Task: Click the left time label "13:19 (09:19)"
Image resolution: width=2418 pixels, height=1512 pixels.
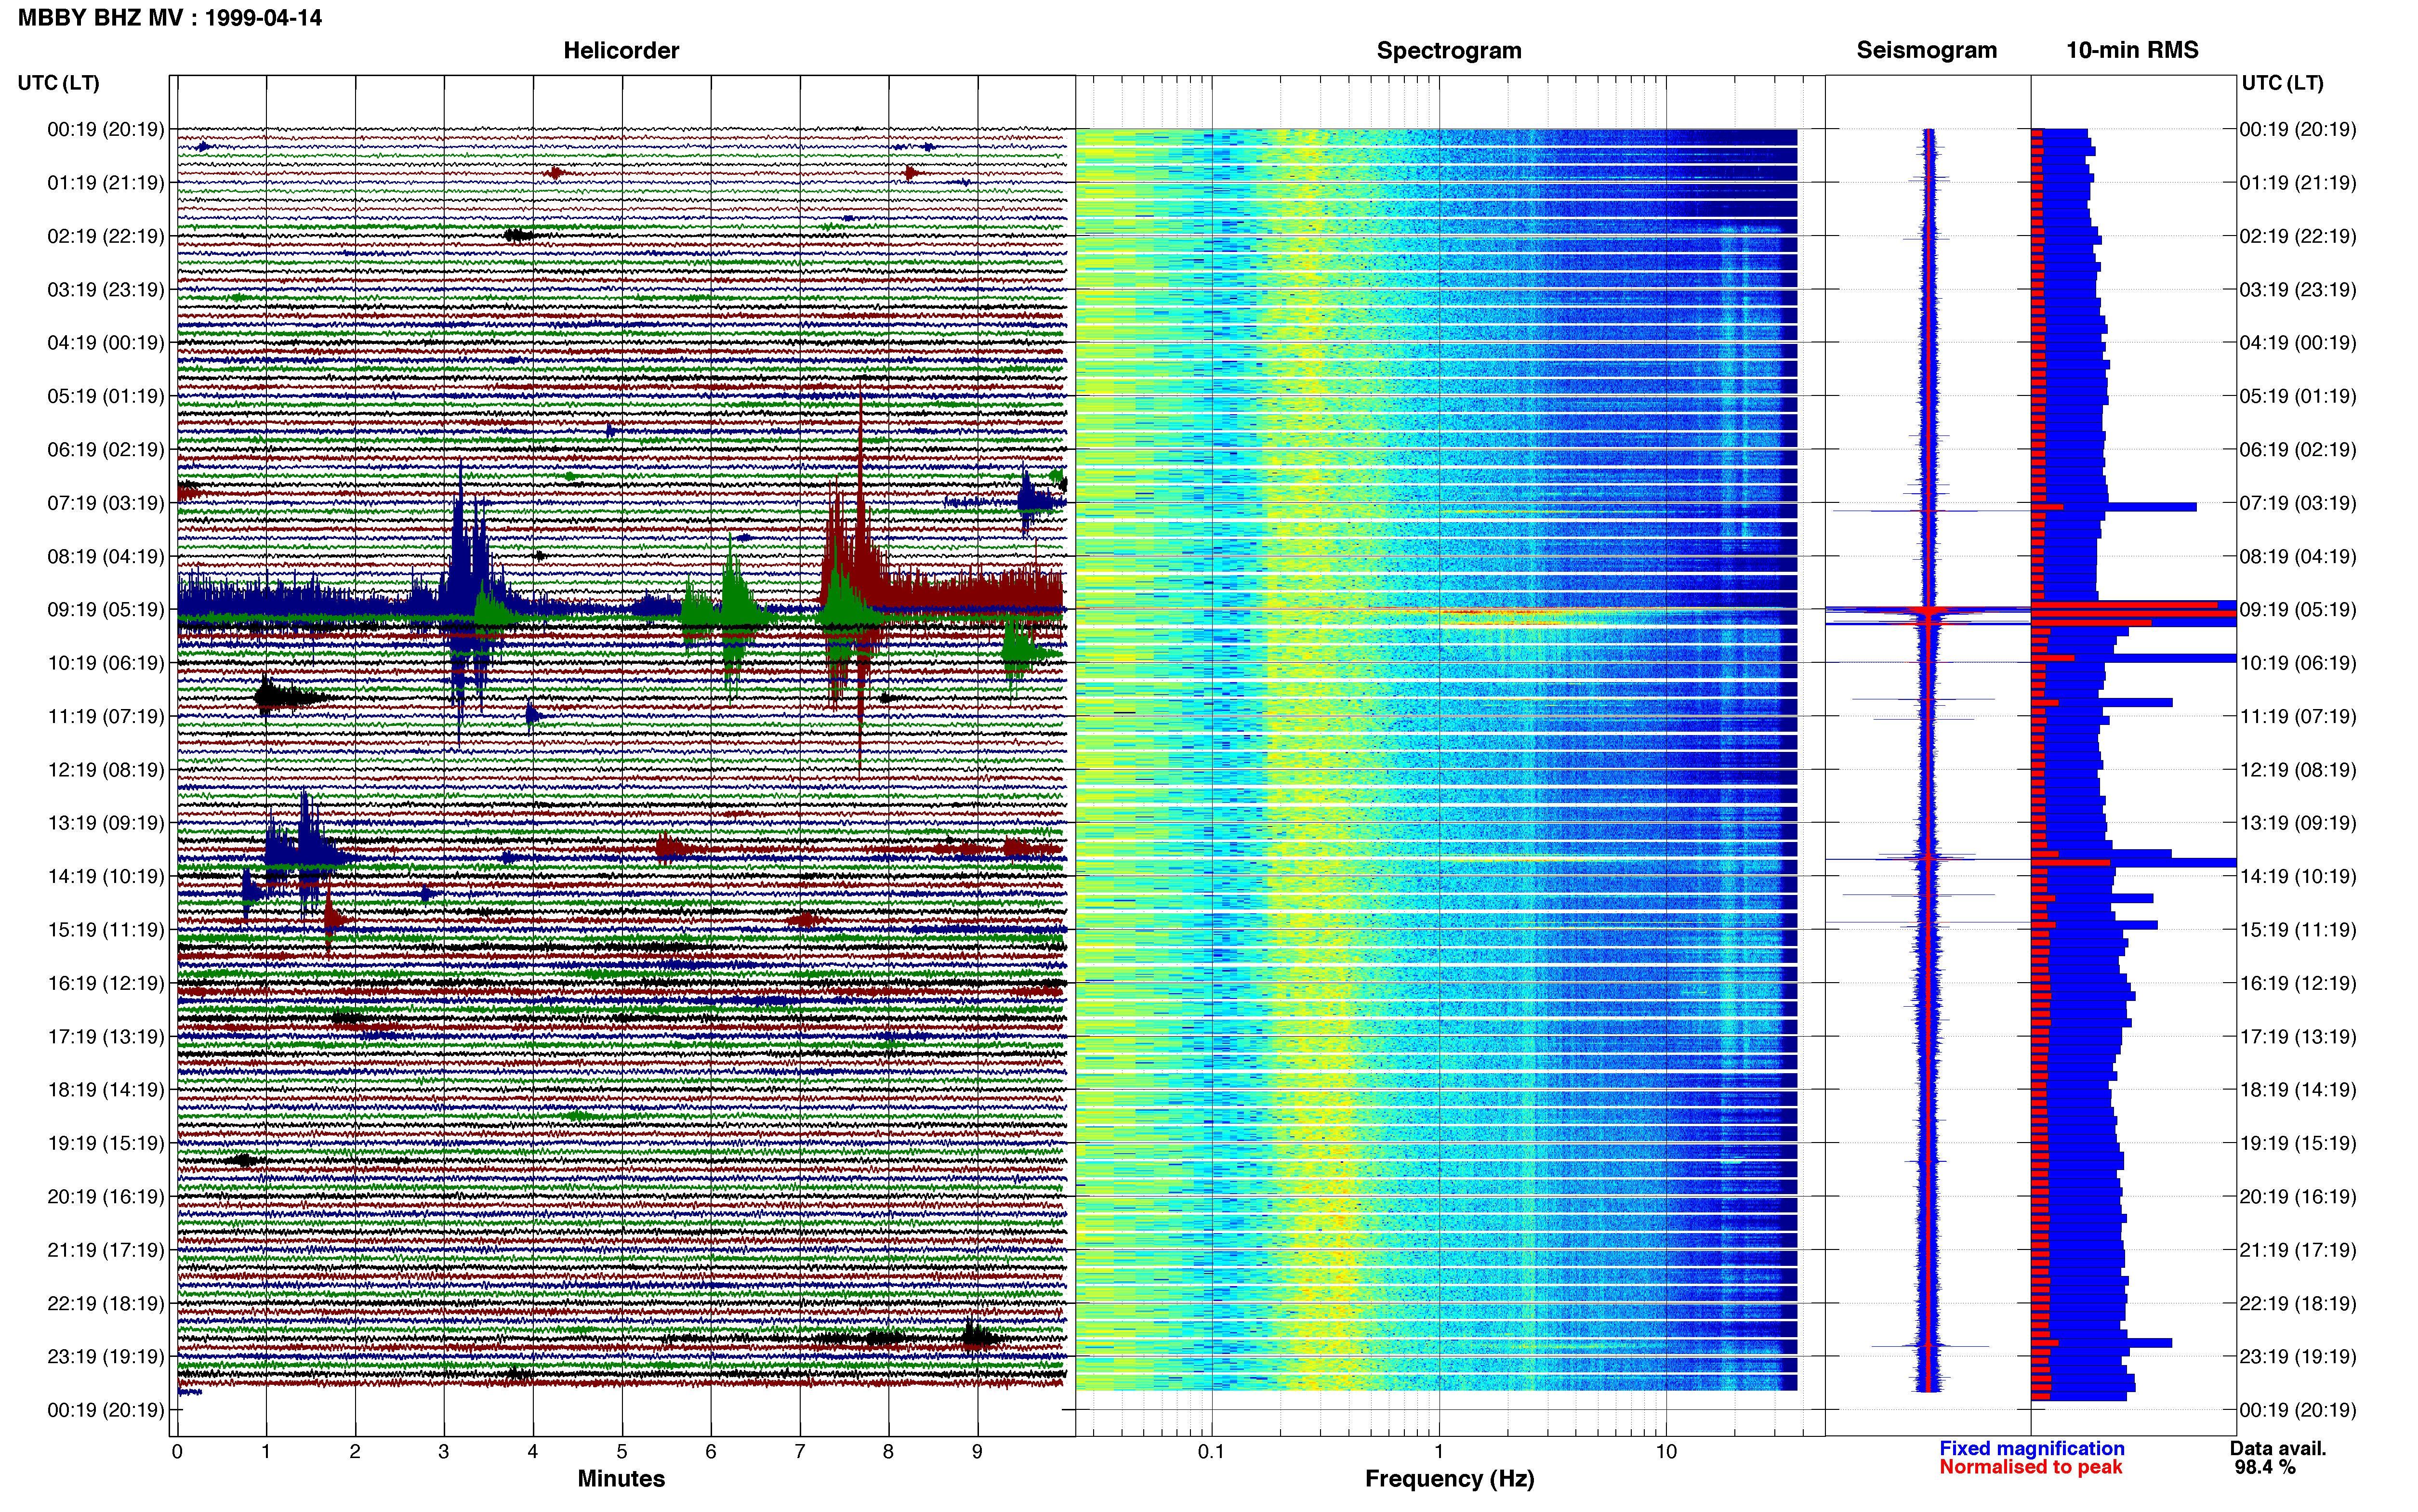Action: 105,823
